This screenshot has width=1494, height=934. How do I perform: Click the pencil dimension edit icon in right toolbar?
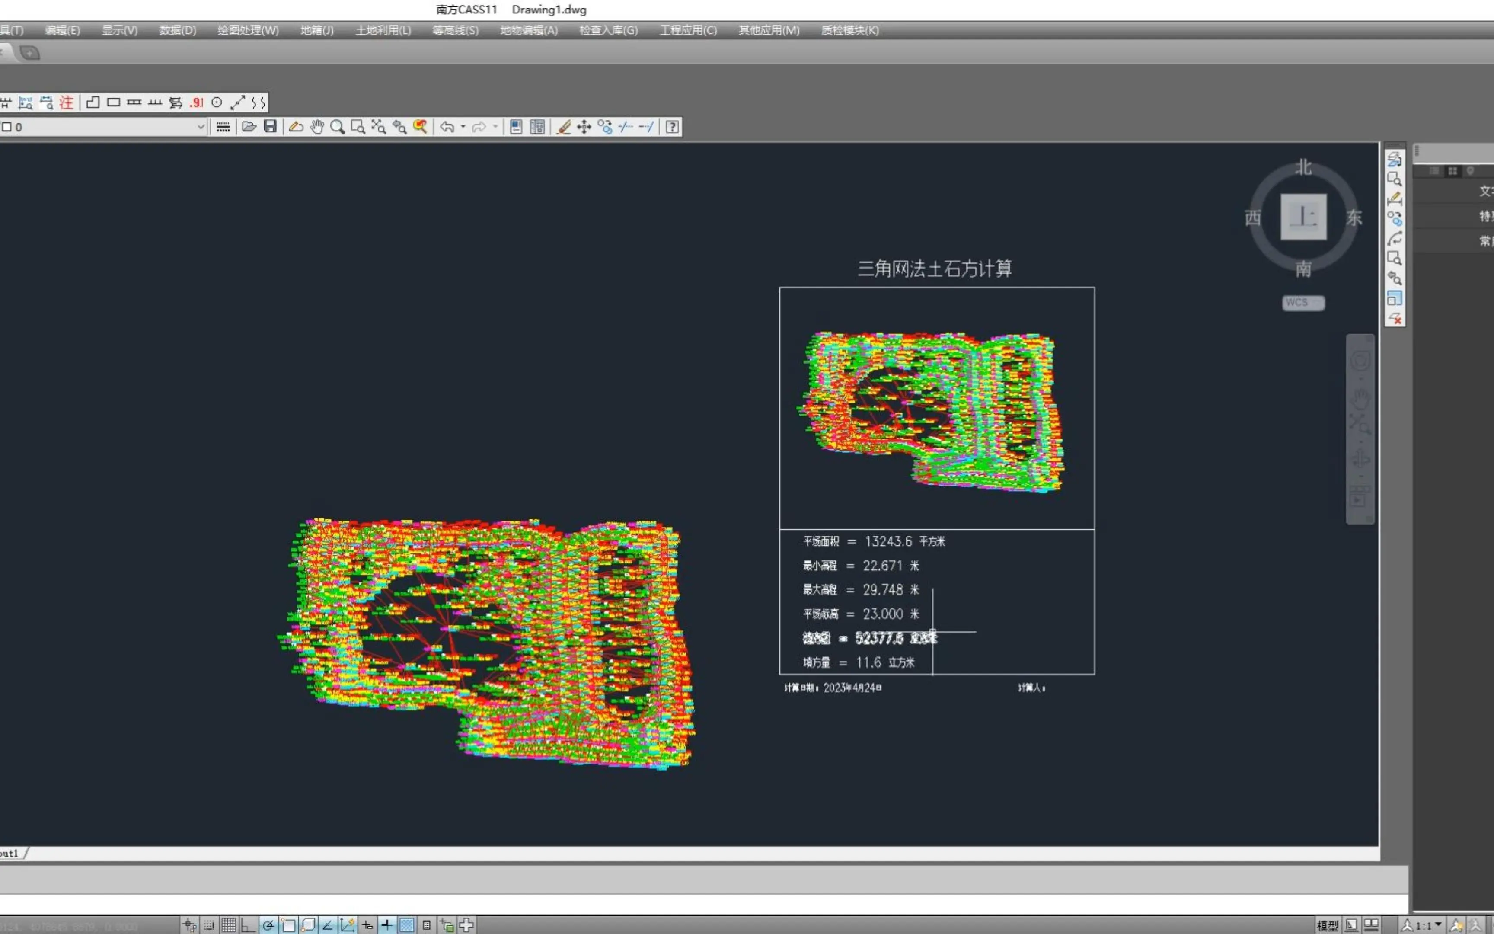[x=1395, y=199]
